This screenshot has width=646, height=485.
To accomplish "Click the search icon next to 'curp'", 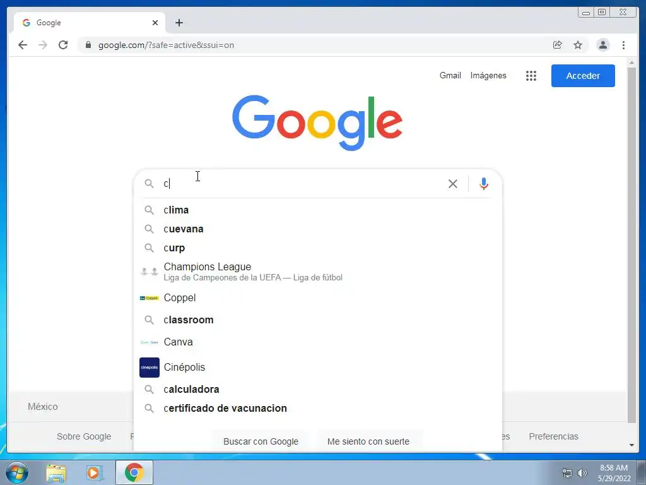I will 149,248.
